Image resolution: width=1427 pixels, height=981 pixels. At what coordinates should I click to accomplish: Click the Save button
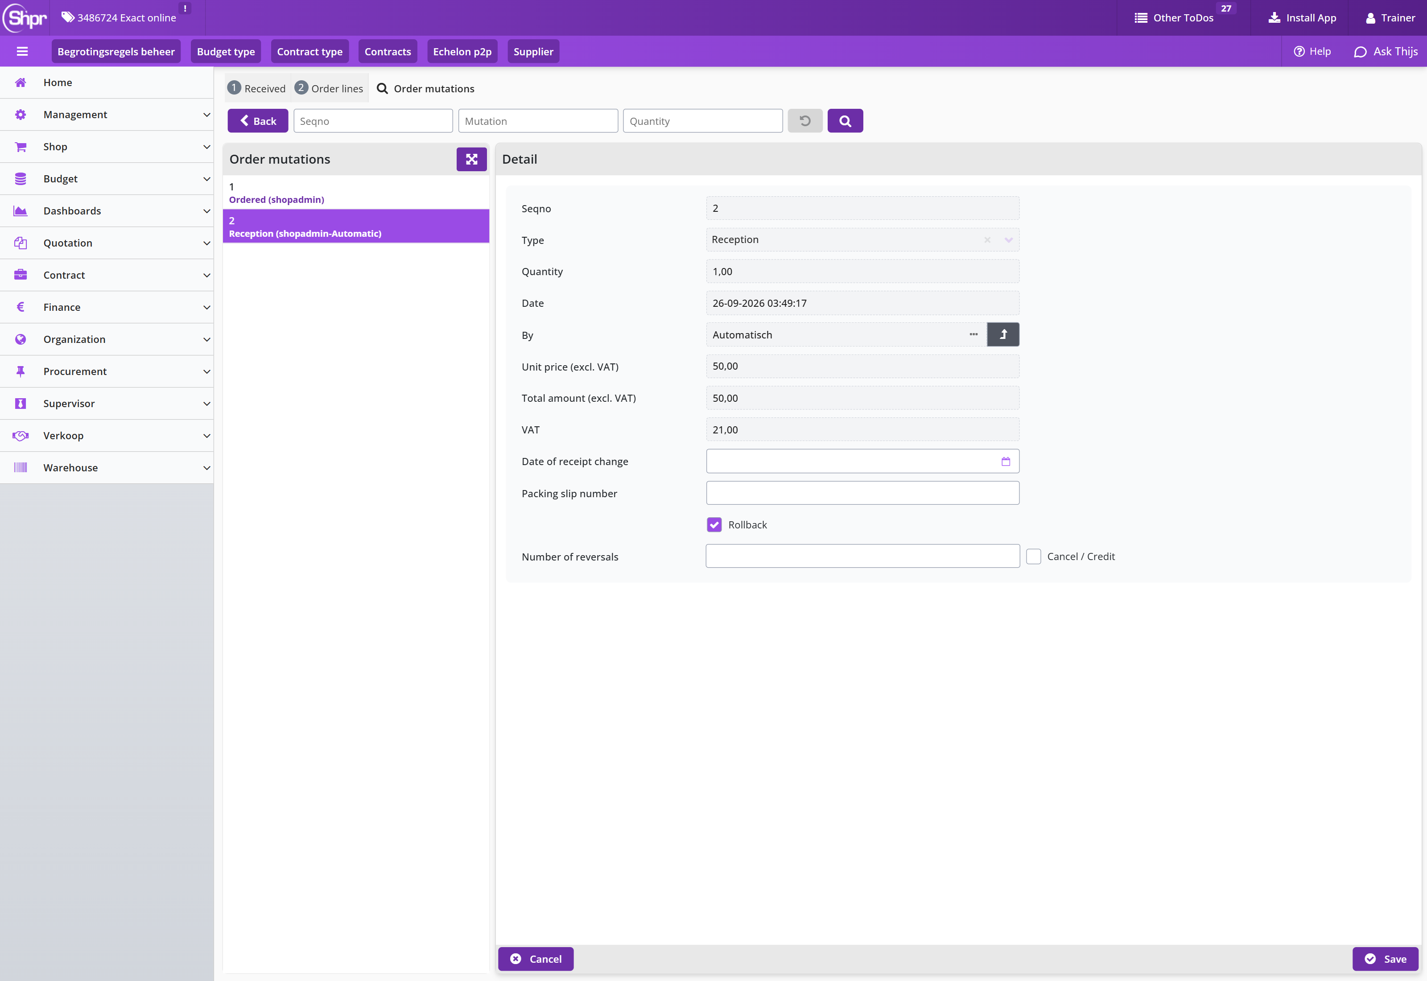1385,959
